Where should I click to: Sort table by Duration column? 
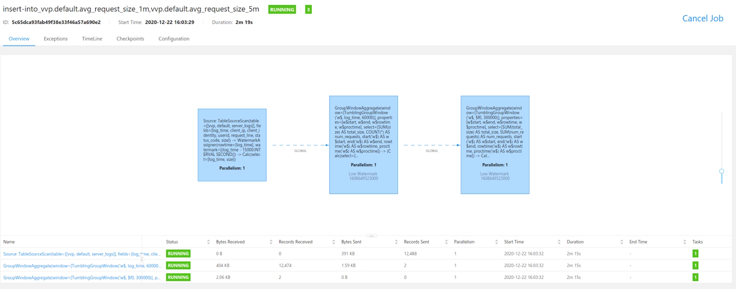621,242
